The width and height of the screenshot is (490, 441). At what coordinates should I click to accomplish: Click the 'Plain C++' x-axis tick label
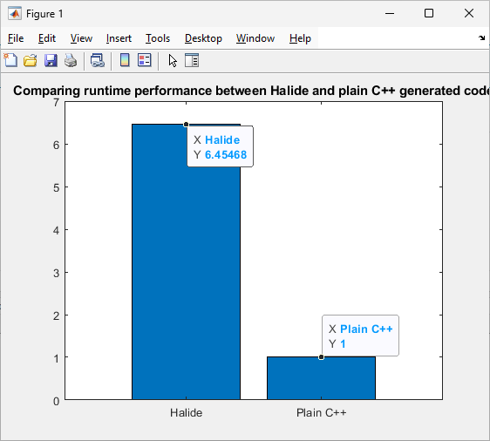point(321,413)
